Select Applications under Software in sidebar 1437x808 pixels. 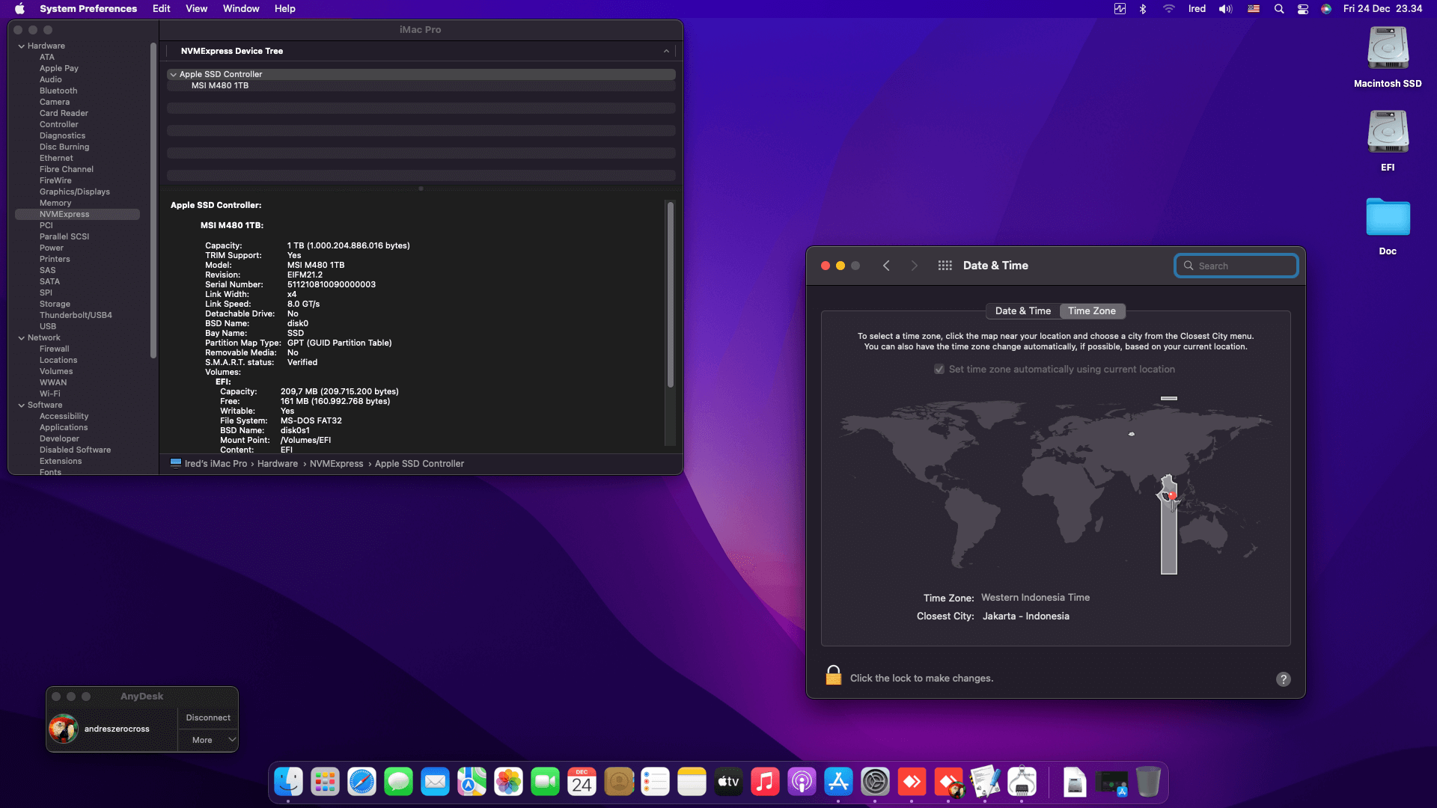(64, 428)
